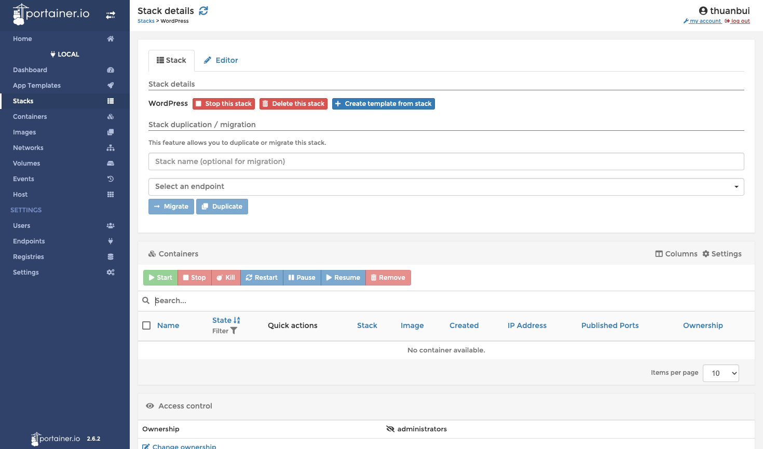Focus the container Search field
The height and width of the screenshot is (449, 763).
tap(452, 301)
